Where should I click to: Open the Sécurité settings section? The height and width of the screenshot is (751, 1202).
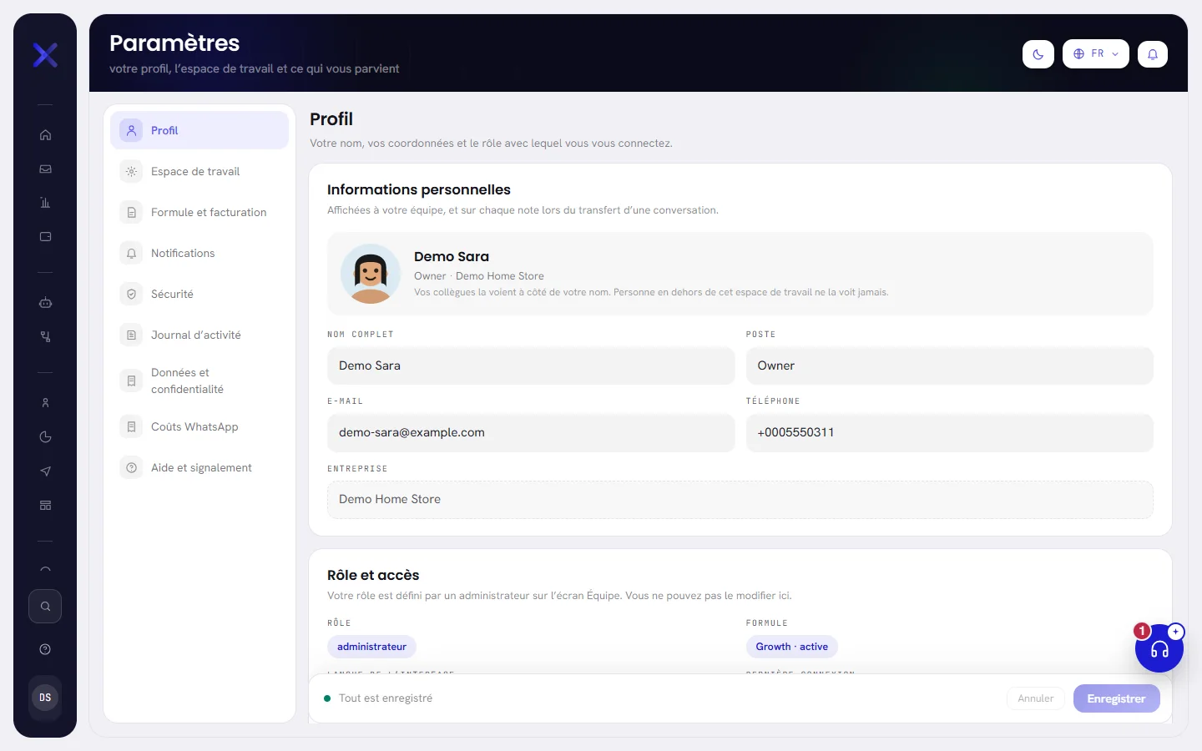pyautogui.click(x=199, y=295)
